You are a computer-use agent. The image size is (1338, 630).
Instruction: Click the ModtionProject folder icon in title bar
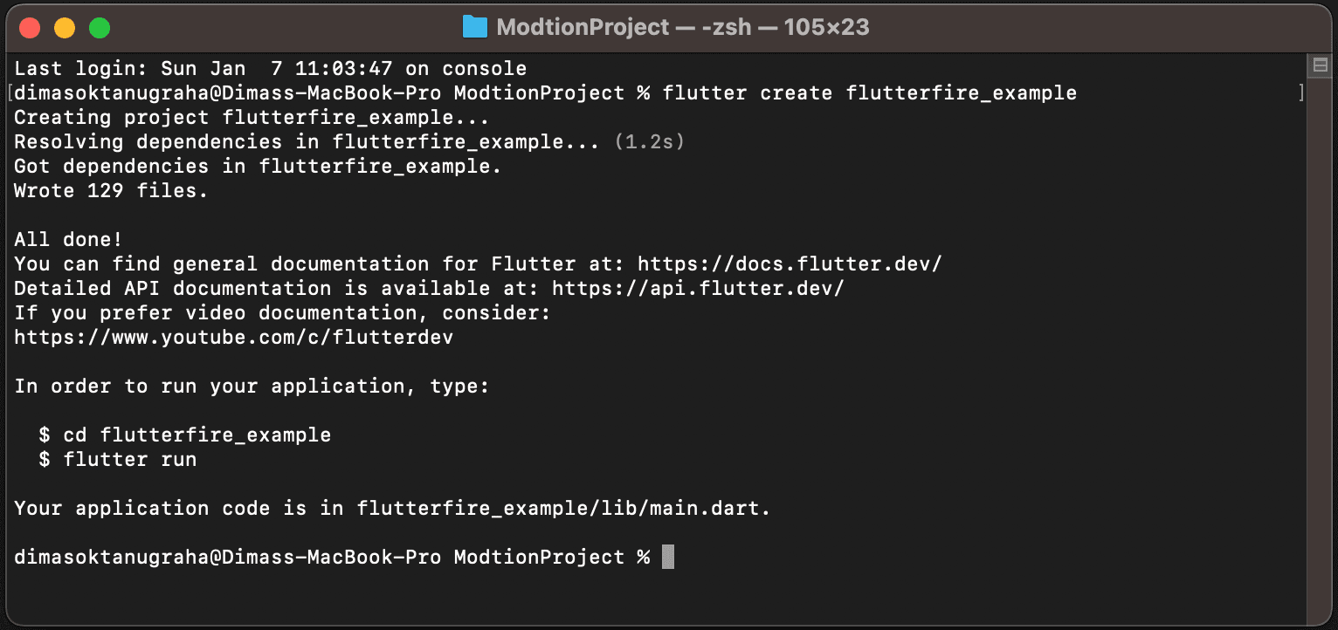point(474,27)
